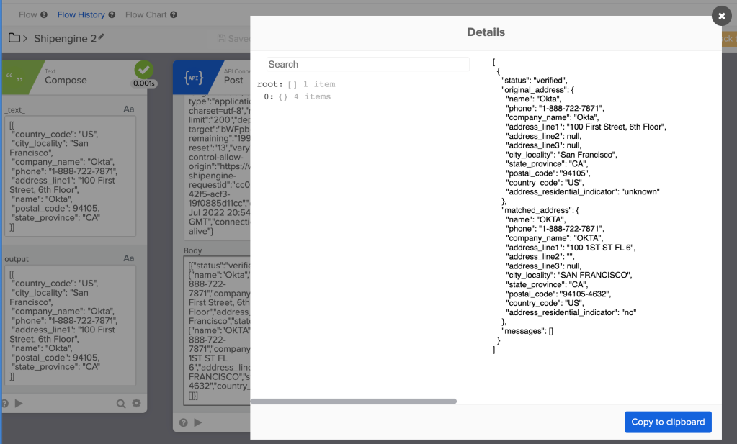Screen dimensions: 737x444
Task: Click the green checkmark on Compose step
Action: pos(144,71)
